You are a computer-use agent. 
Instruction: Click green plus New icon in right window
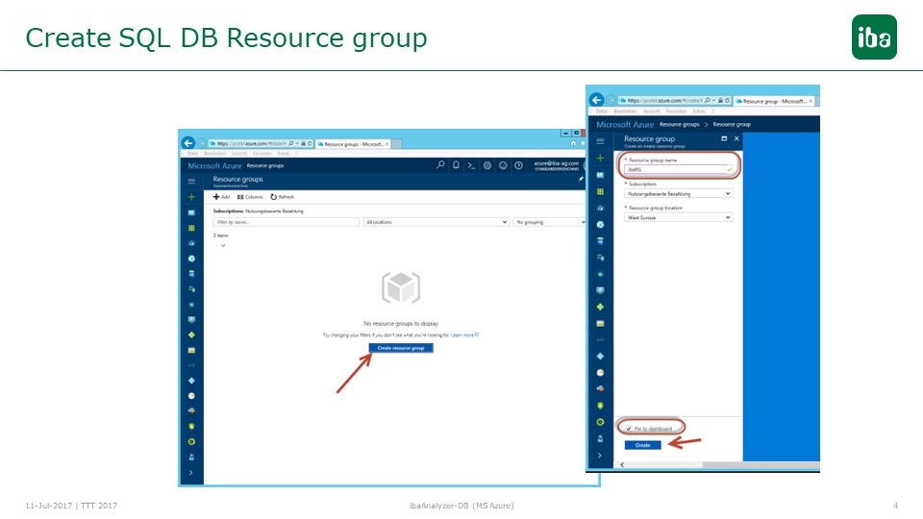[x=600, y=158]
